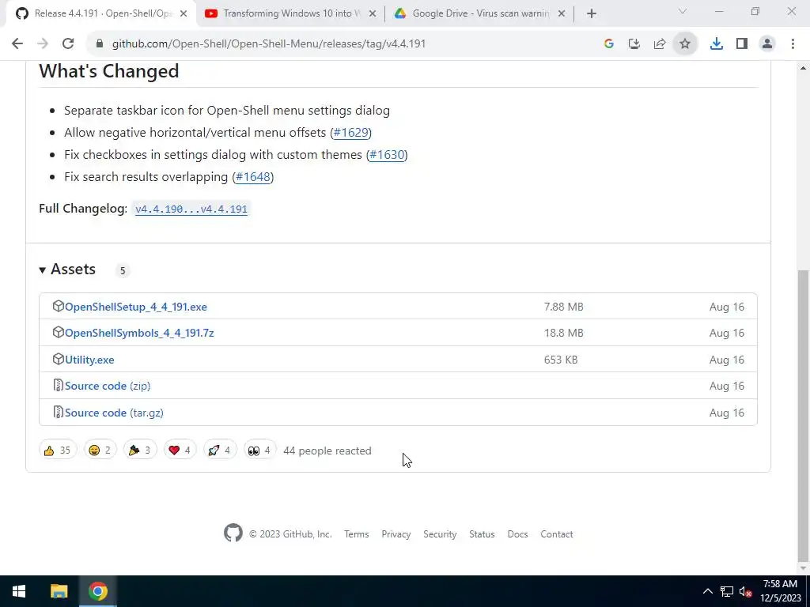Click the install app icon in address bar
The width and height of the screenshot is (810, 607).
click(634, 44)
